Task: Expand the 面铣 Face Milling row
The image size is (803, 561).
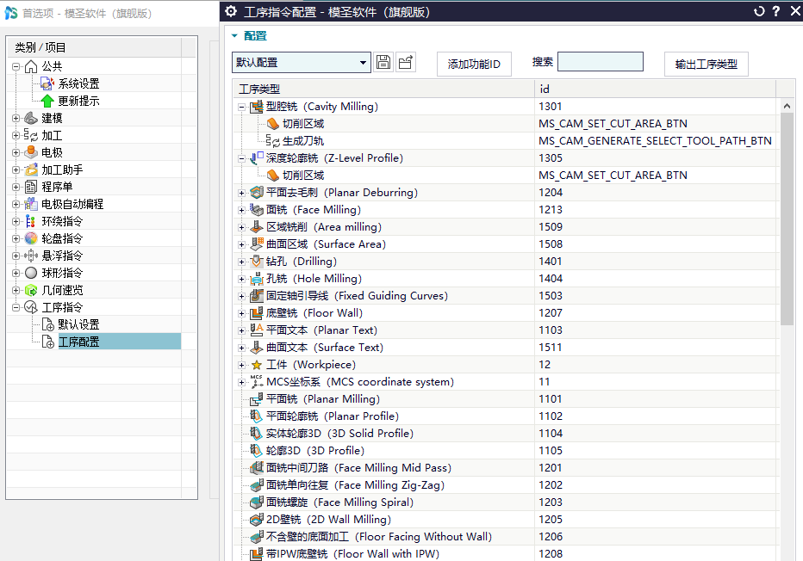Action: 241,210
